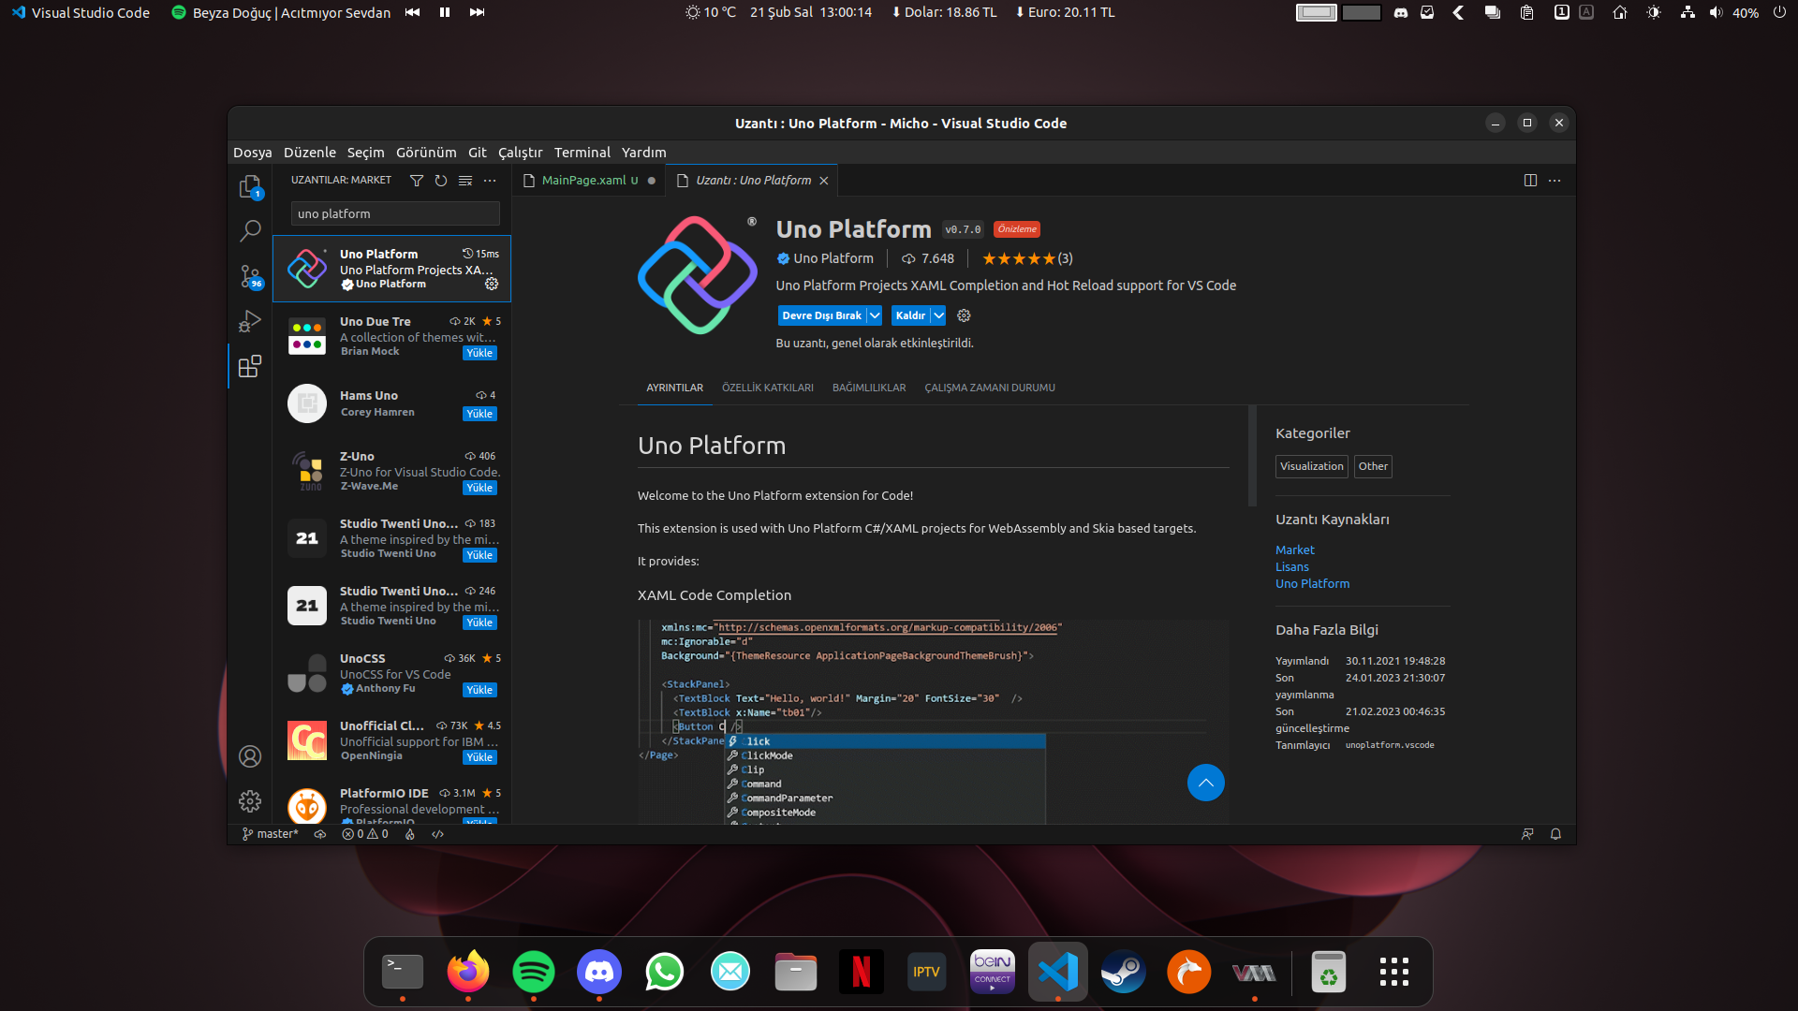Open the Terminal menu
This screenshot has height=1011, width=1798.
coord(582,152)
